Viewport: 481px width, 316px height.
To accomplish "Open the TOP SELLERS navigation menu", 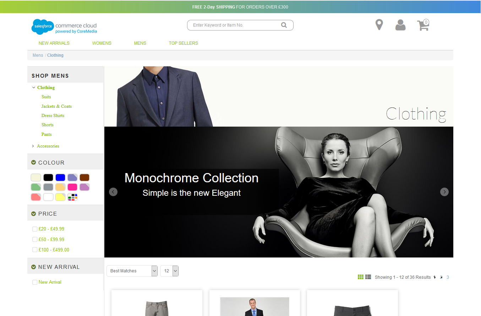I will coord(183,43).
